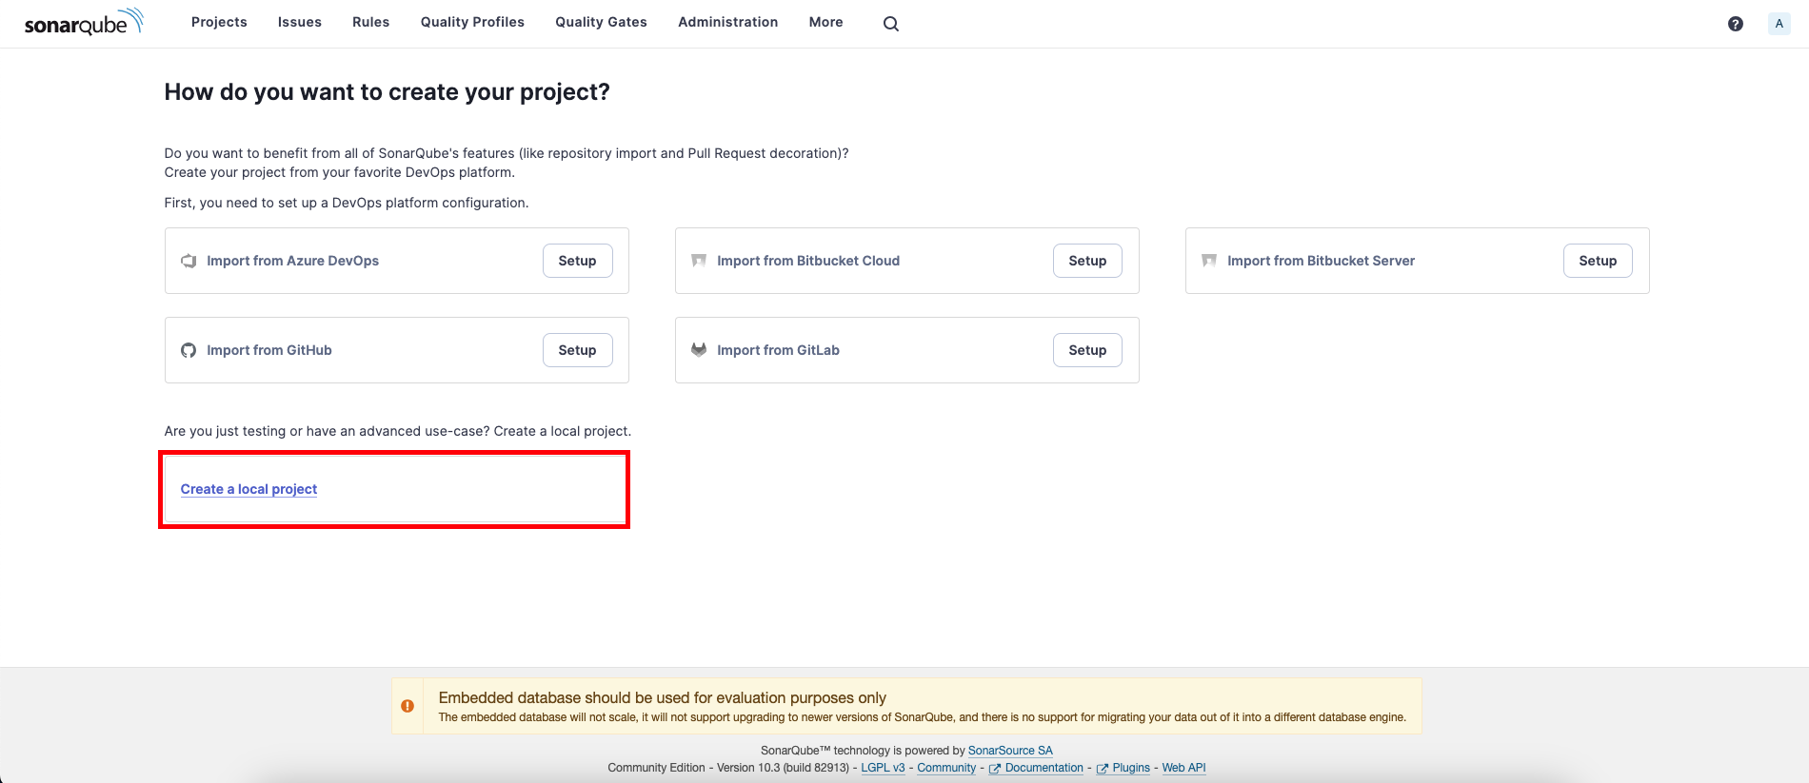Set up GitLab import
The image size is (1809, 783).
[1088, 350]
